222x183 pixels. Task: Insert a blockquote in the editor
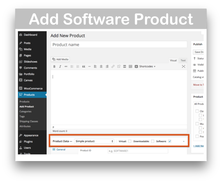tap(83, 66)
